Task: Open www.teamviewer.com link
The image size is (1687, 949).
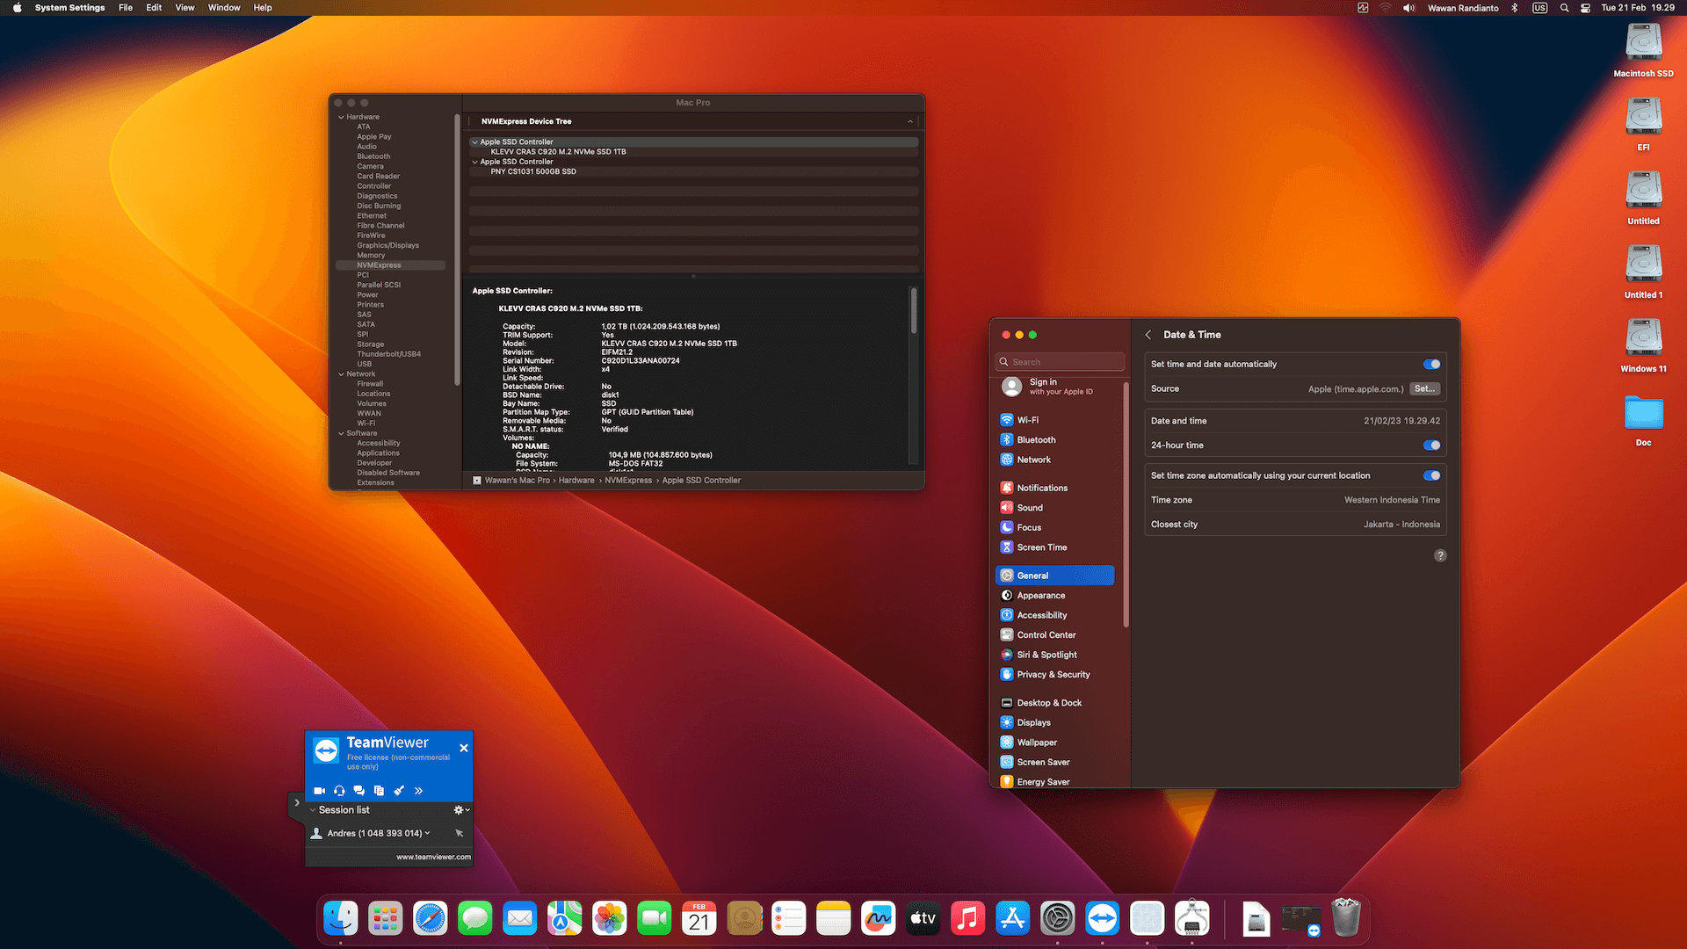Action: [x=433, y=857]
